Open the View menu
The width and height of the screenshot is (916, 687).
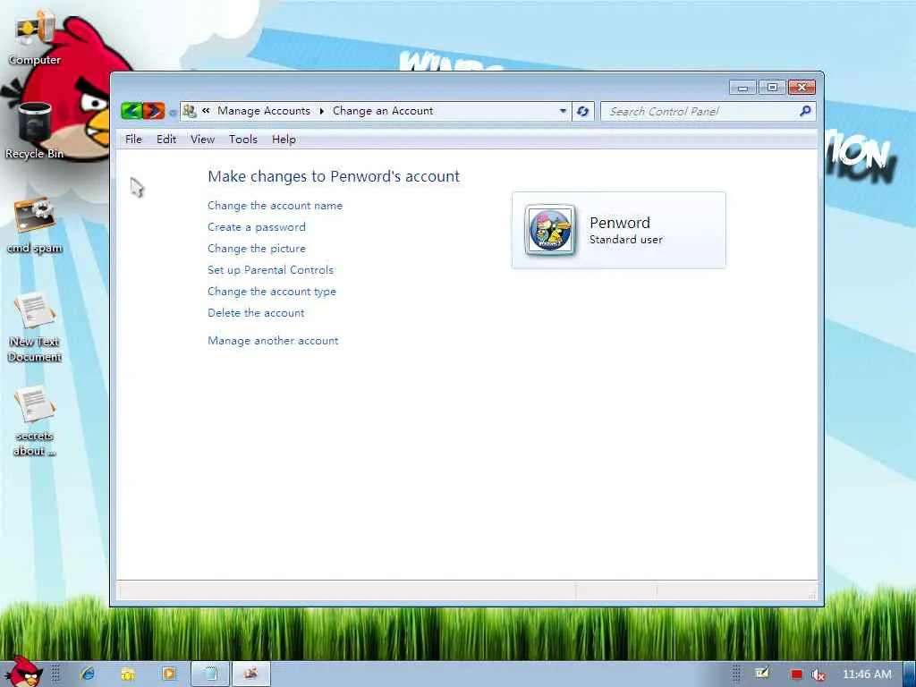point(202,139)
